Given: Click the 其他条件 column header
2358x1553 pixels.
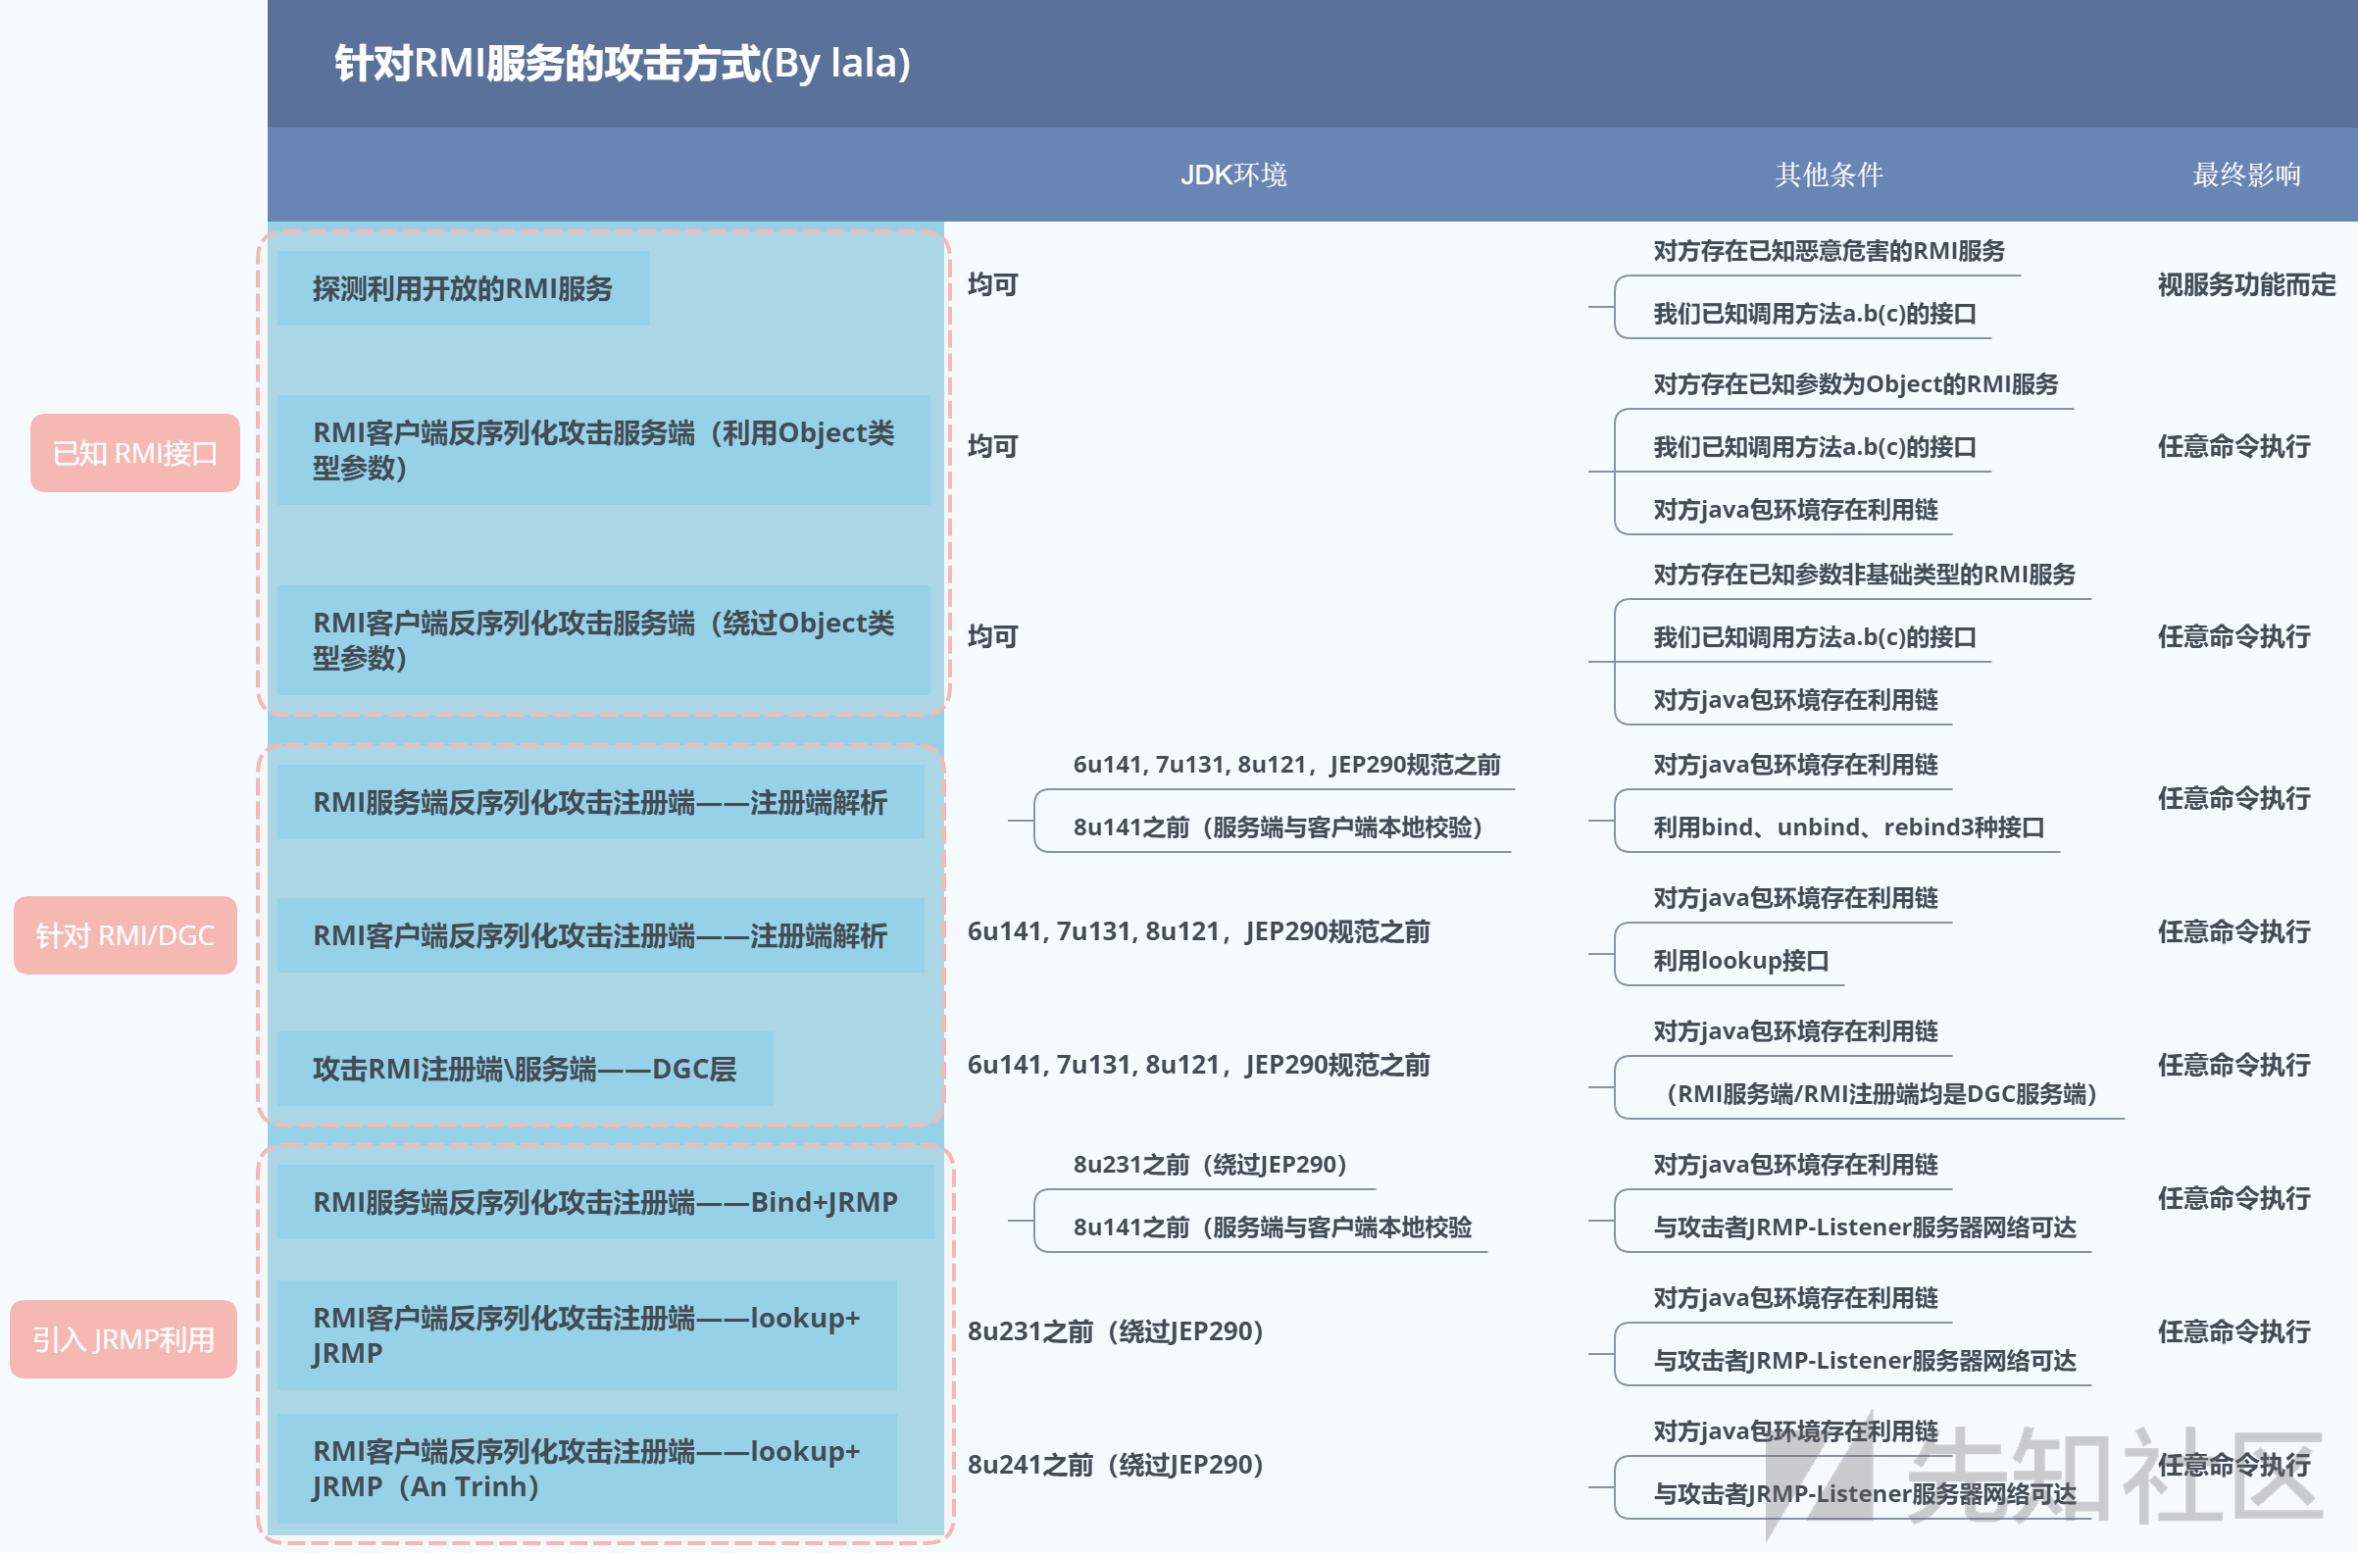Looking at the screenshot, I should (1828, 175).
